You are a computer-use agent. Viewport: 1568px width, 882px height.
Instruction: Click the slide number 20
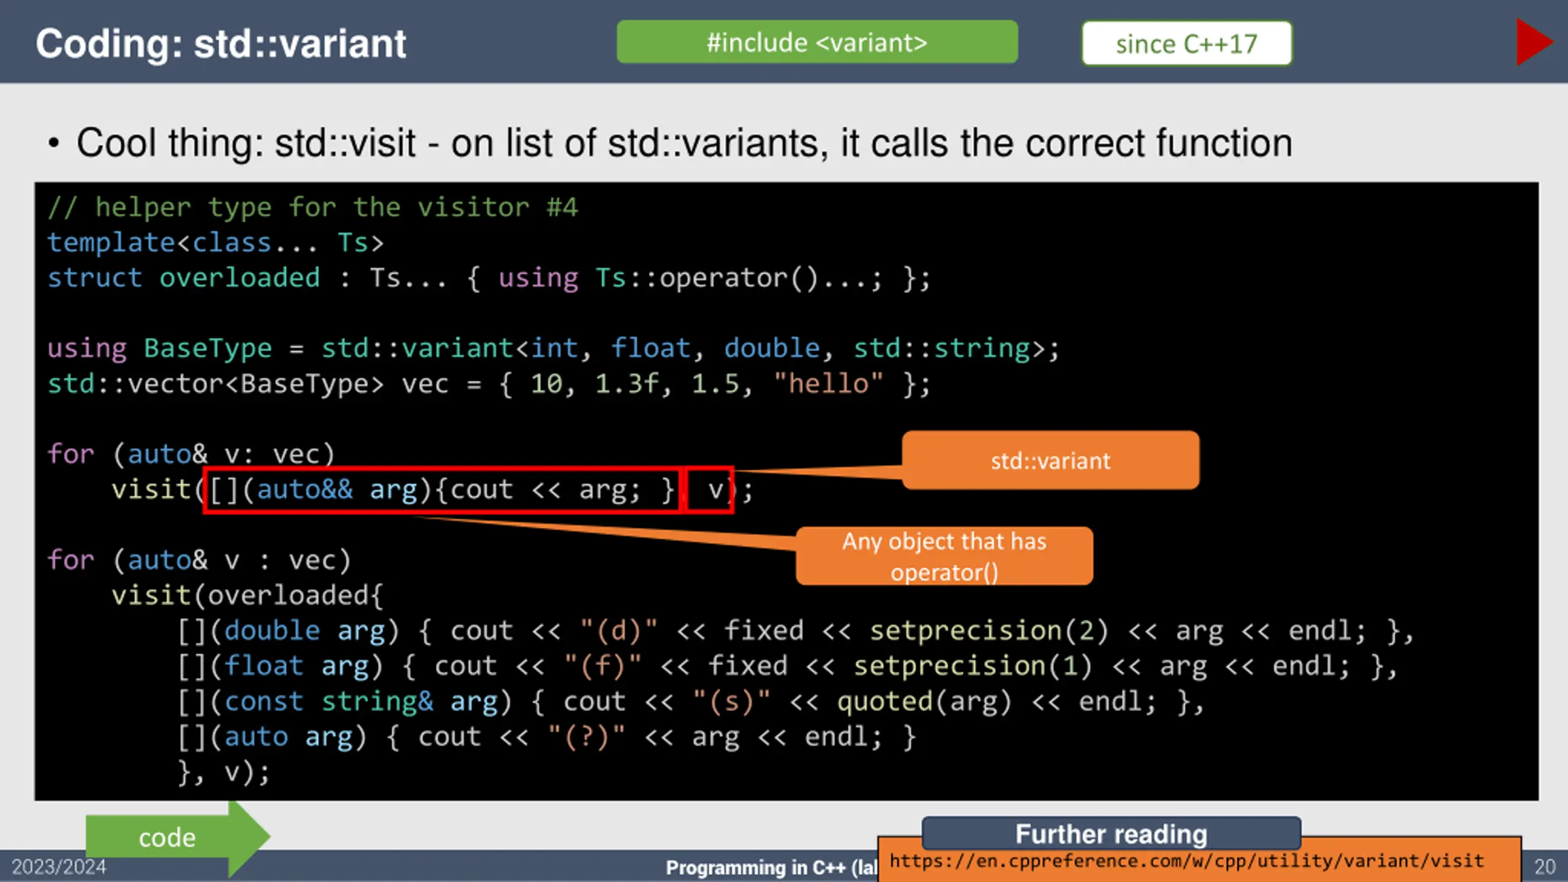1545,867
